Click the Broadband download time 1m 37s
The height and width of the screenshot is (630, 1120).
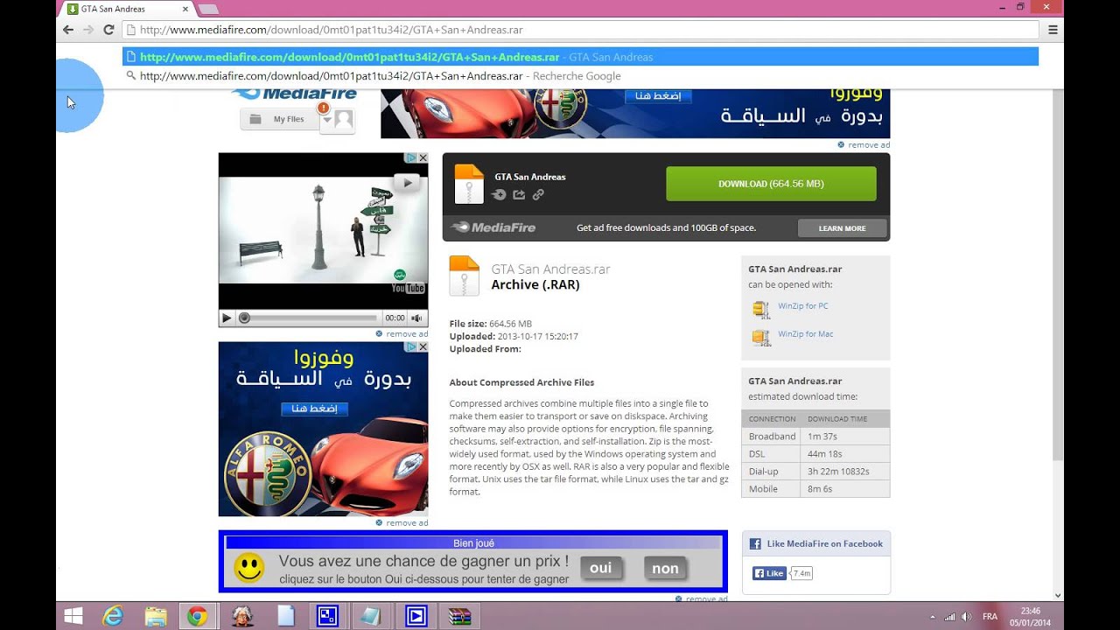point(822,436)
